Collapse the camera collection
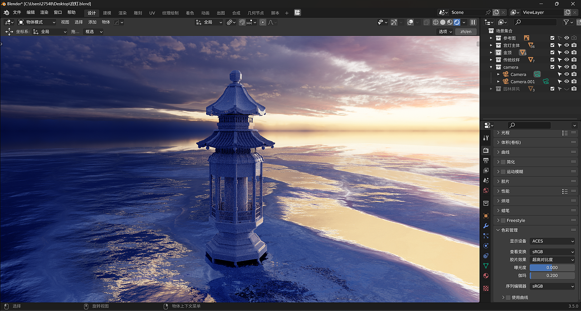 [491, 67]
